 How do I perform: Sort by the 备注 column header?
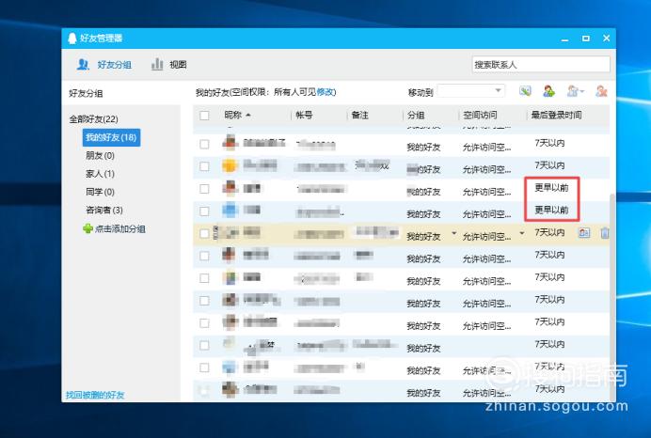click(360, 116)
